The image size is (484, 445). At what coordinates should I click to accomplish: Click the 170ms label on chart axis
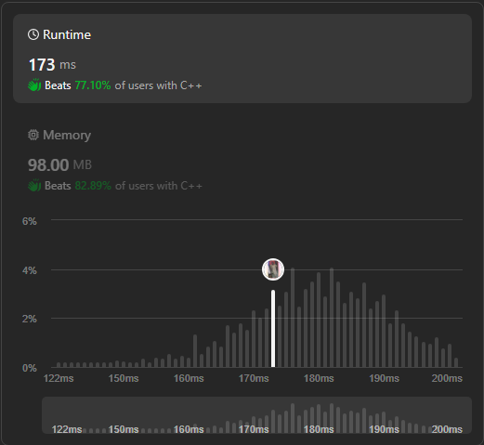click(254, 378)
